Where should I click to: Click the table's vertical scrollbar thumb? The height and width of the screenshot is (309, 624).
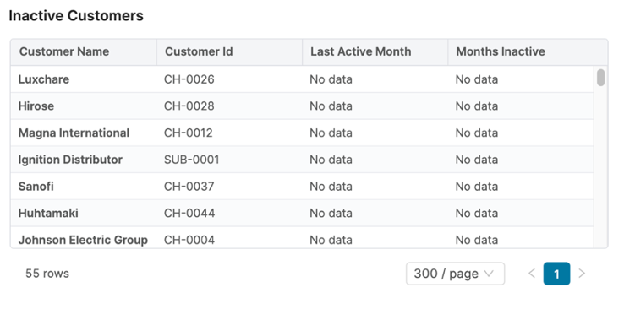(600, 78)
